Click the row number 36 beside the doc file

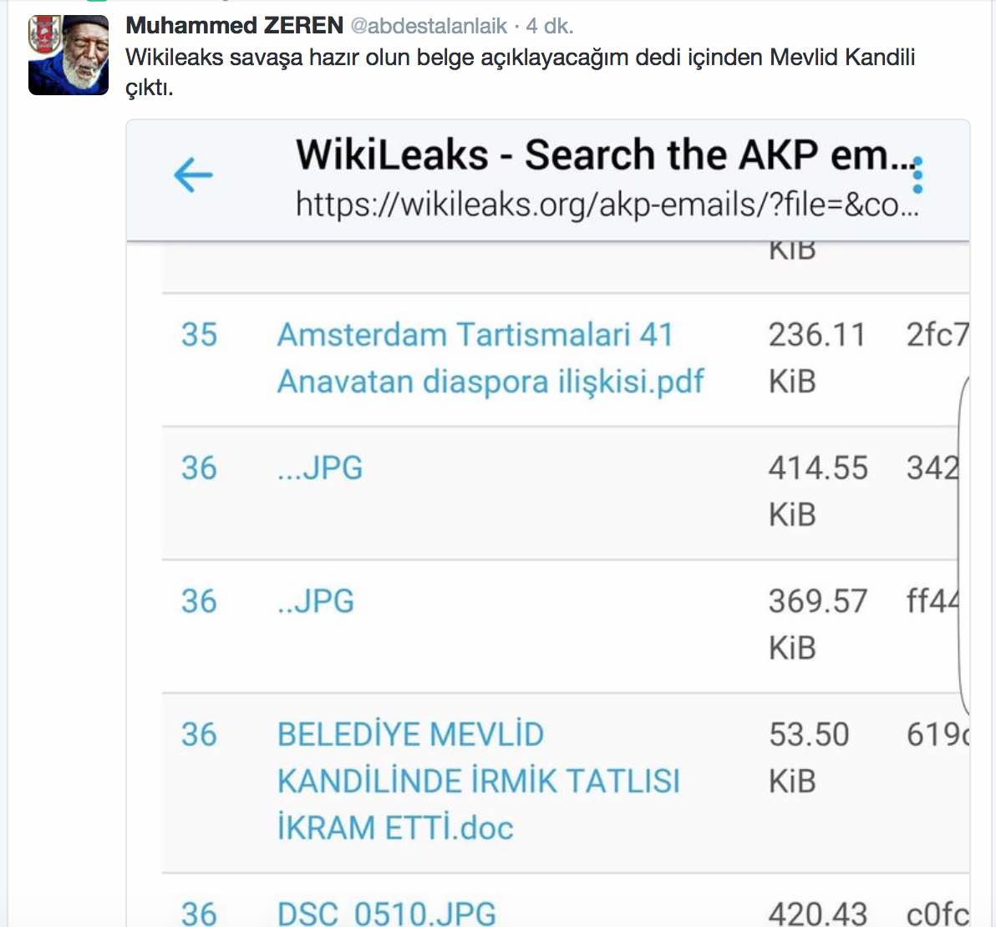tap(199, 735)
